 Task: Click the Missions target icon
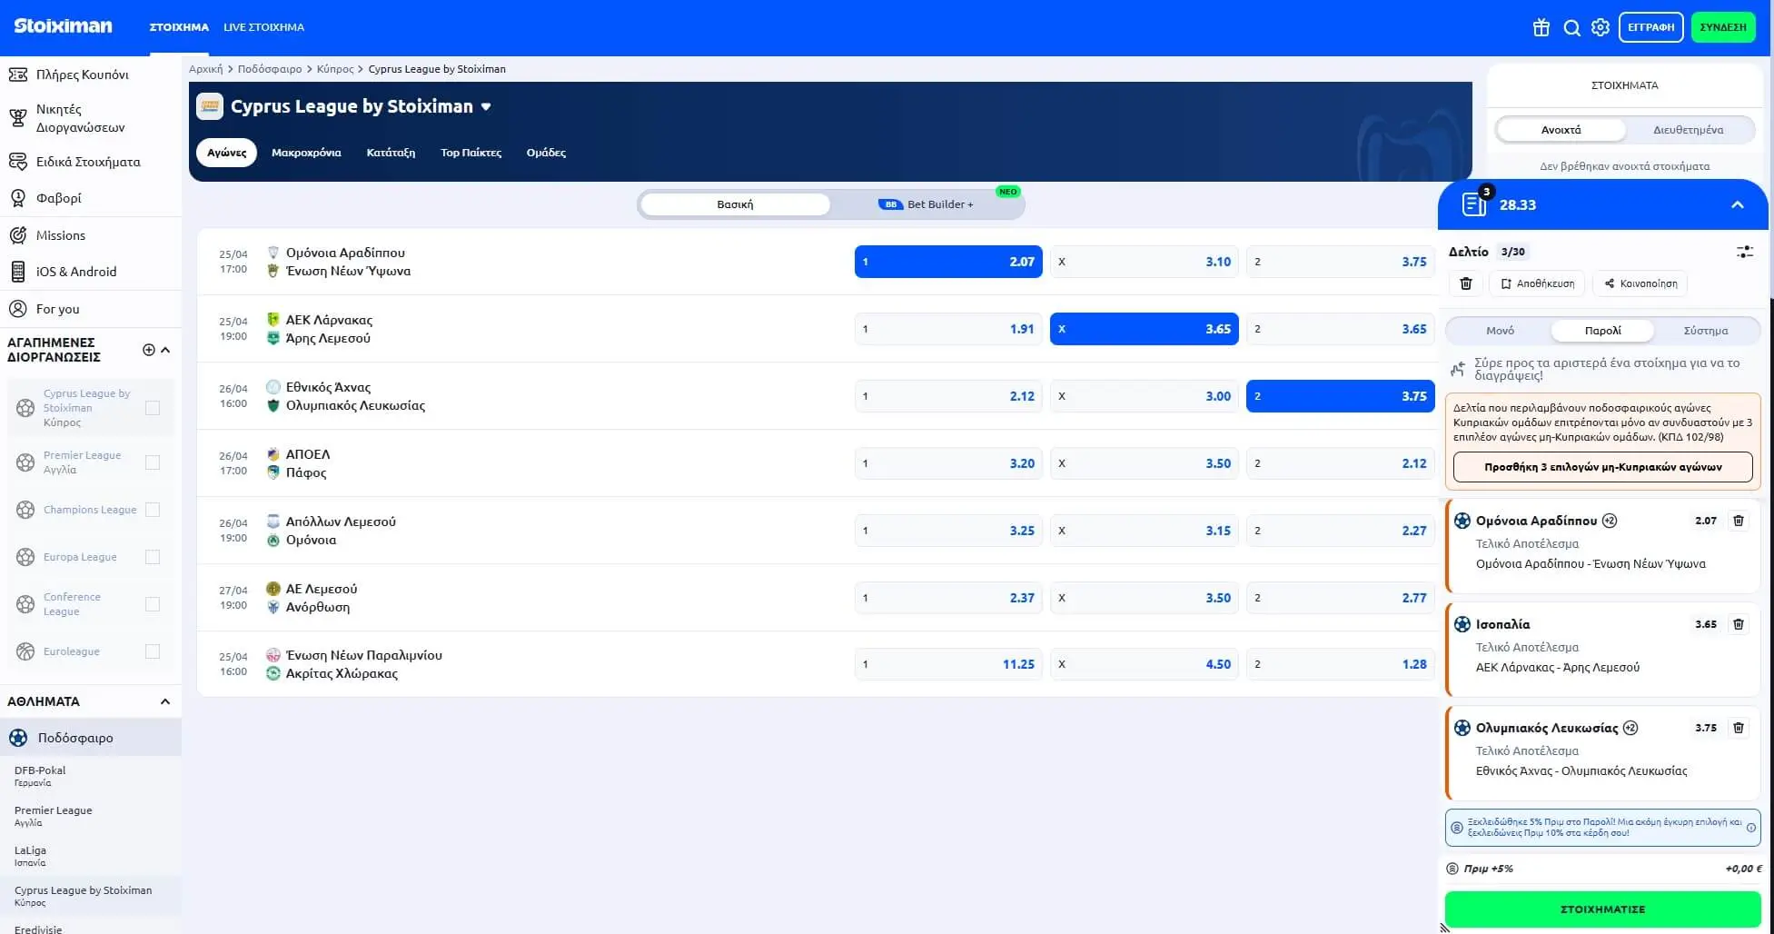[17, 235]
